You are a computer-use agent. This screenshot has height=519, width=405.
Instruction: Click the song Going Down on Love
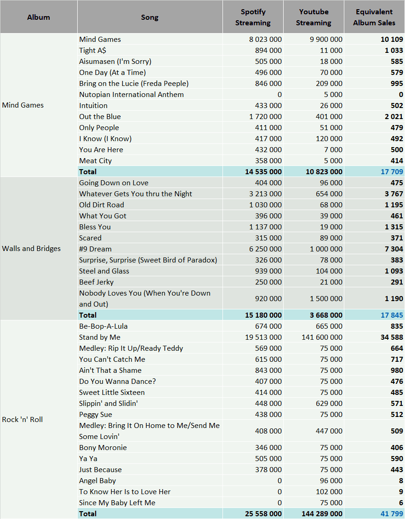tap(150, 183)
